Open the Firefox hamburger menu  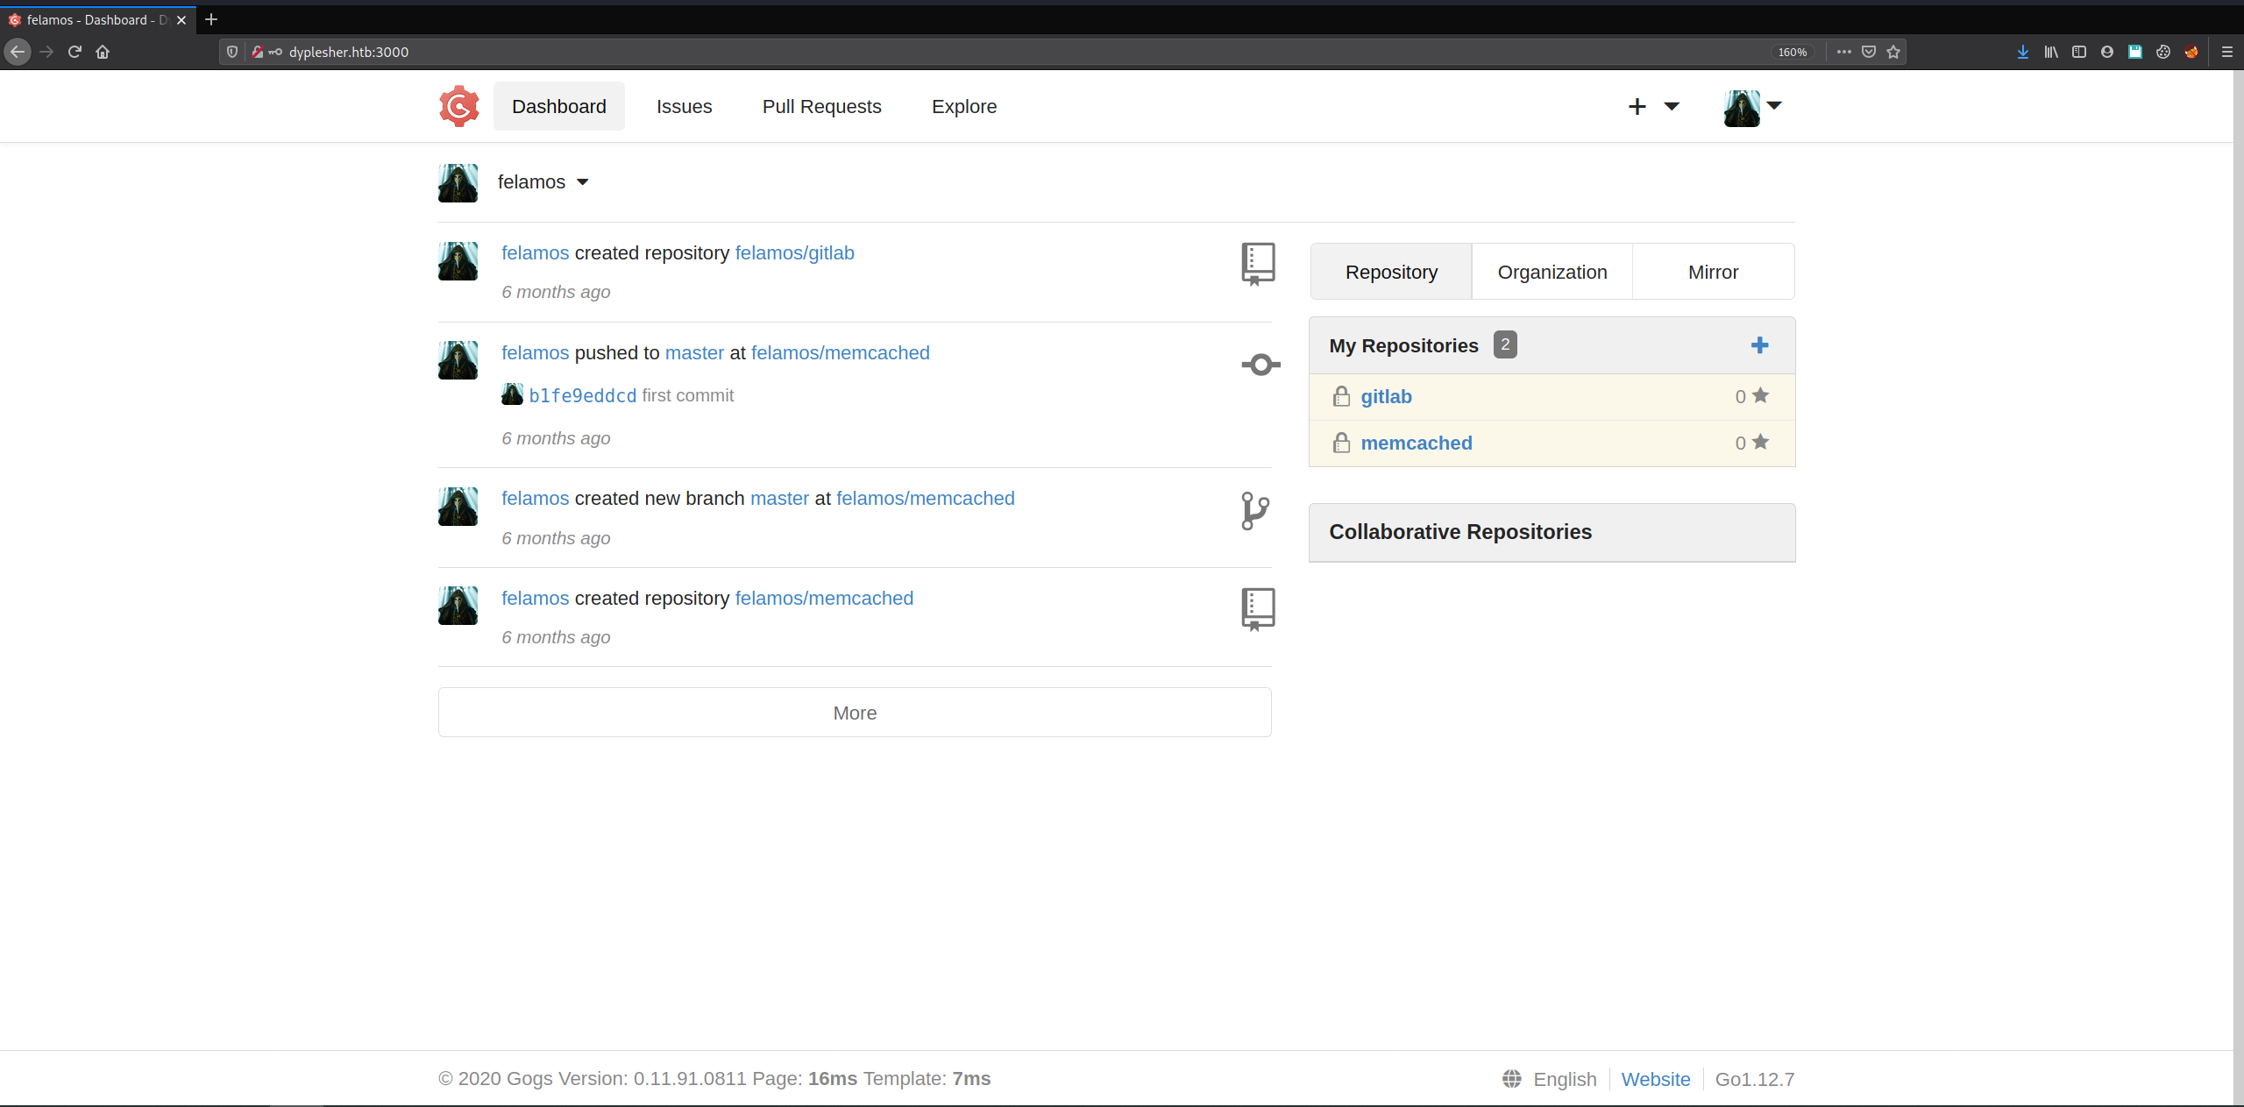2226,52
